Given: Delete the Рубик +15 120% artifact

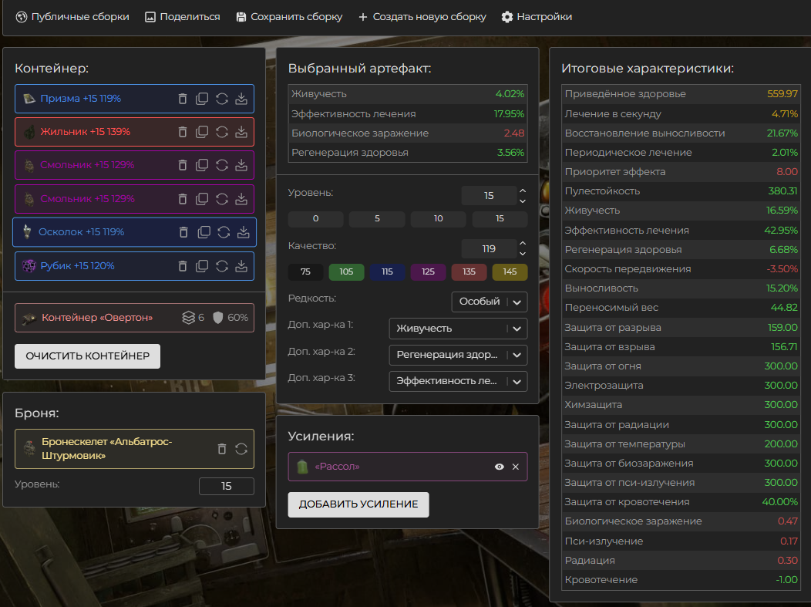Looking at the screenshot, I should point(183,266).
